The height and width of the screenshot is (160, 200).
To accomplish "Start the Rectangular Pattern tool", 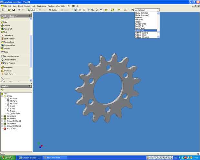I will pyautogui.click(x=10, y=56).
